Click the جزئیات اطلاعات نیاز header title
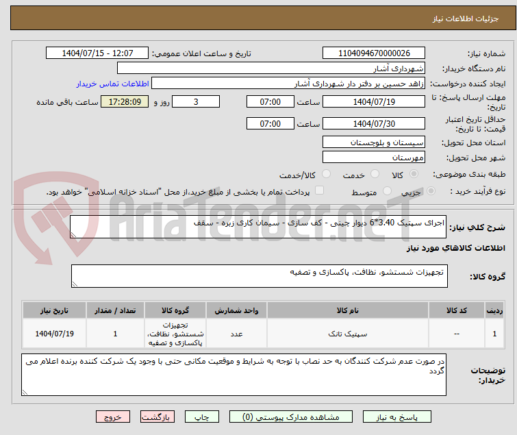 click(x=466, y=18)
